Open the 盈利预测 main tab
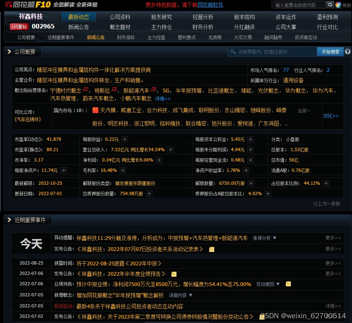 pos(327,17)
